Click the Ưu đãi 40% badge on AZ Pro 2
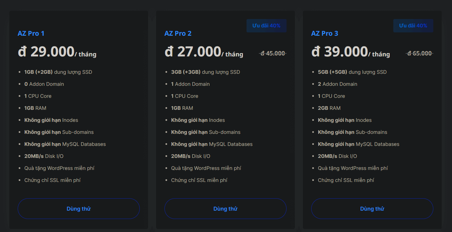Image resolution: width=452 pixels, height=232 pixels. (267, 26)
